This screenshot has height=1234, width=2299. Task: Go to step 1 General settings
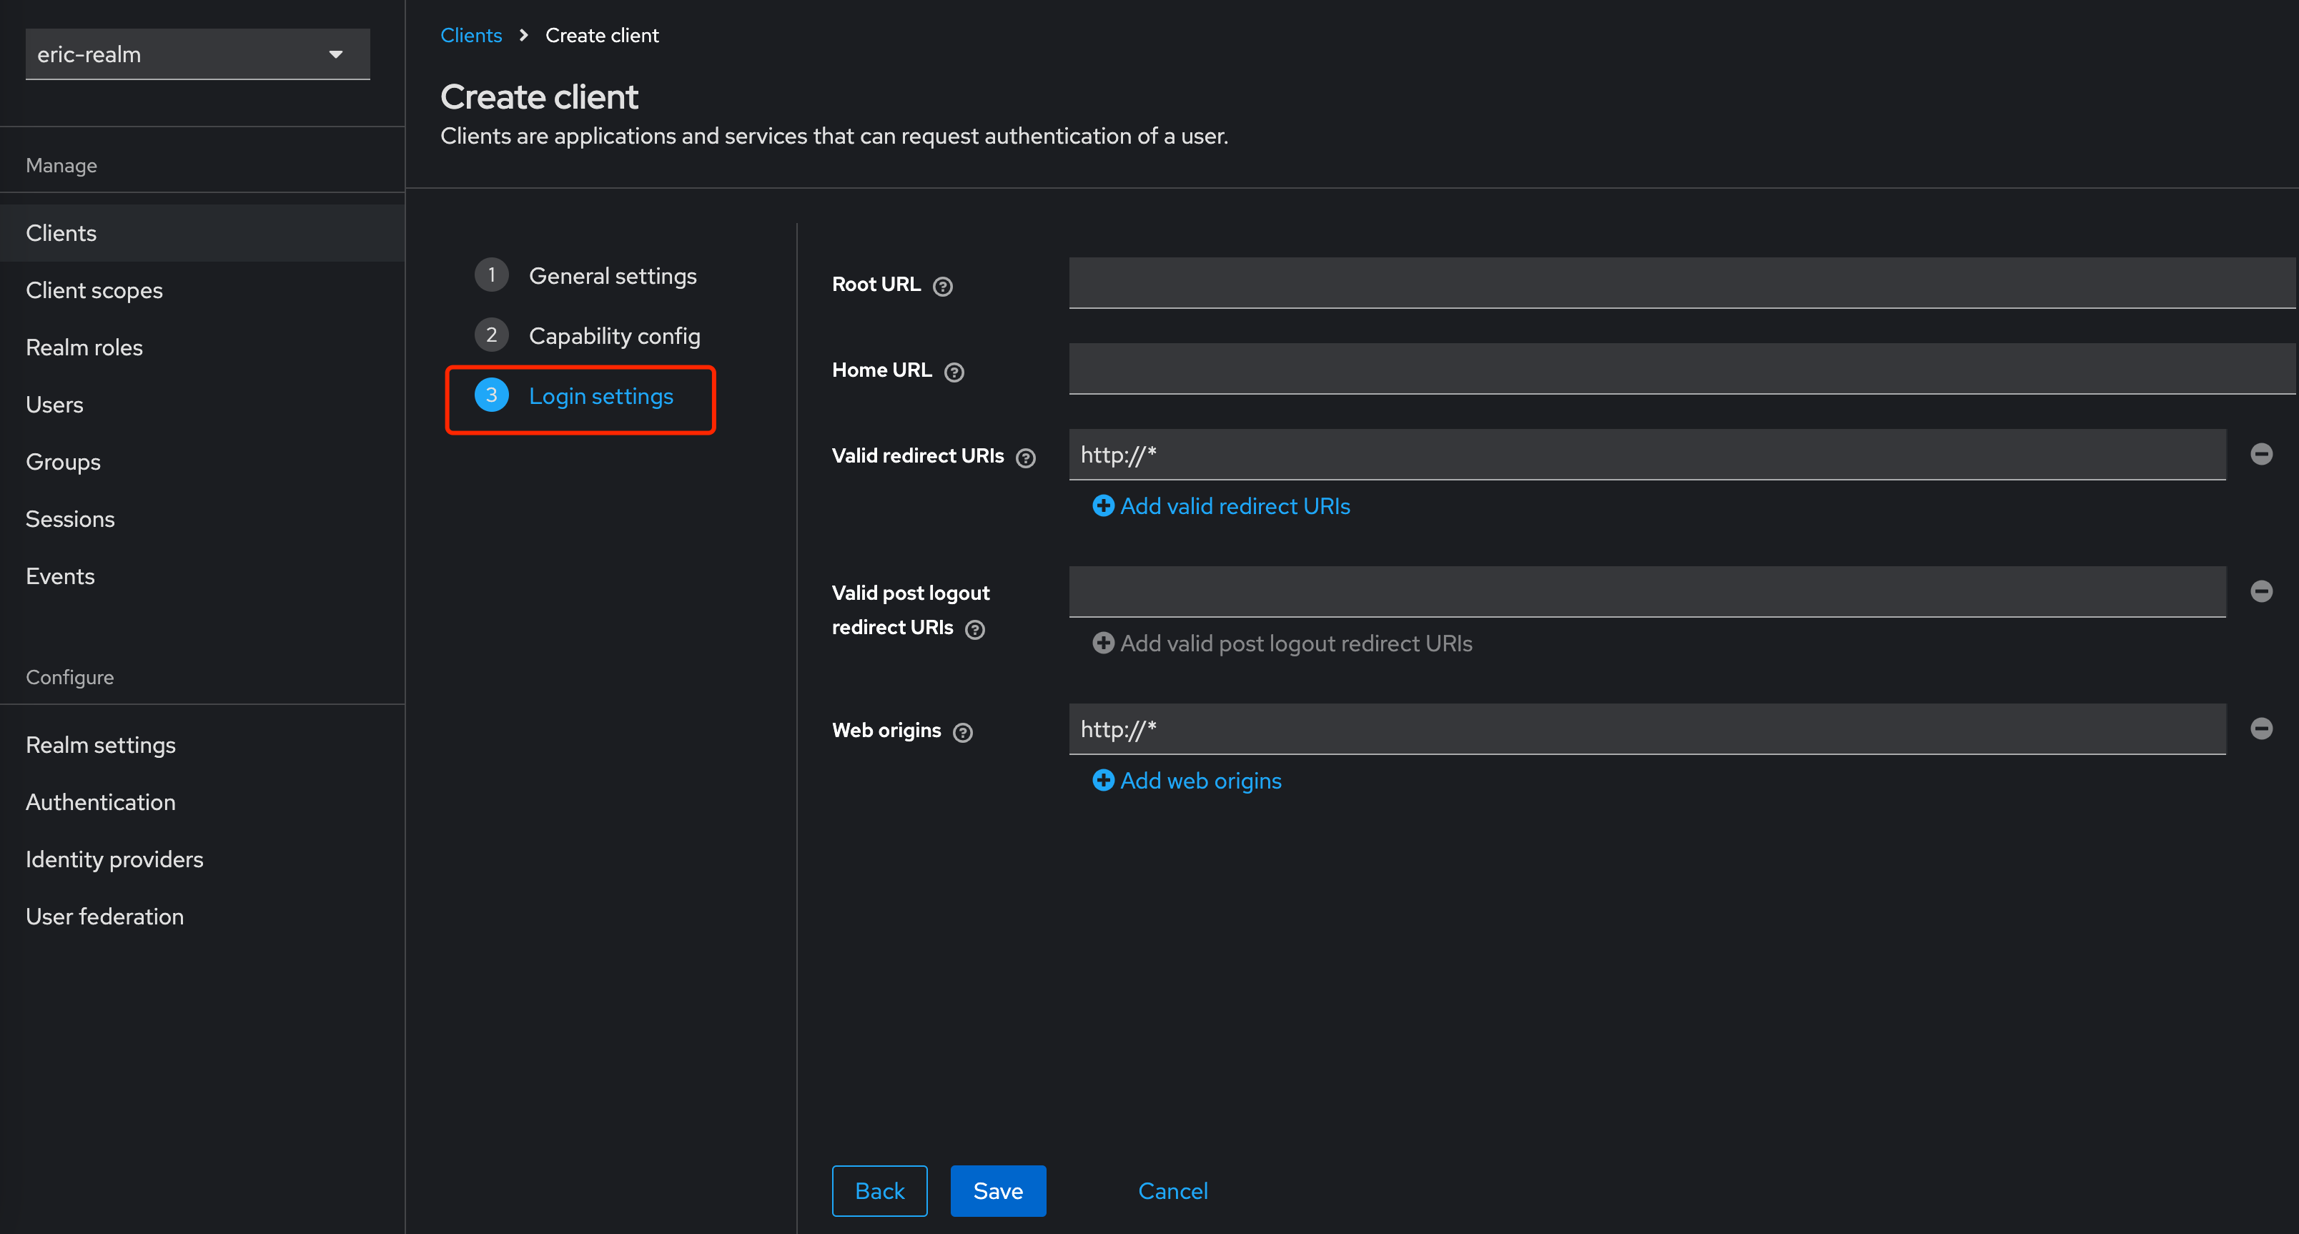[585, 276]
